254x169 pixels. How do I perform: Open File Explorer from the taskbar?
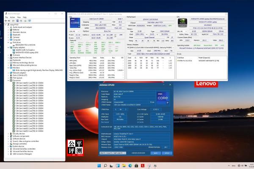tap(124, 166)
